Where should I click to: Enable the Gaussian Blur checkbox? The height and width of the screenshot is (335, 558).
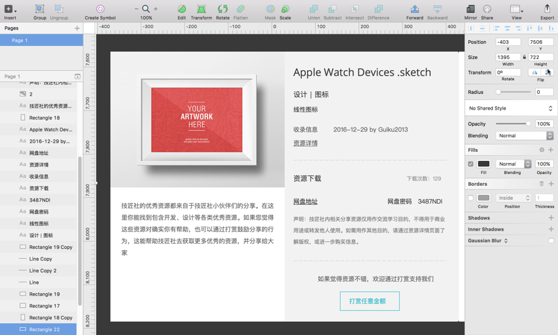click(551, 241)
